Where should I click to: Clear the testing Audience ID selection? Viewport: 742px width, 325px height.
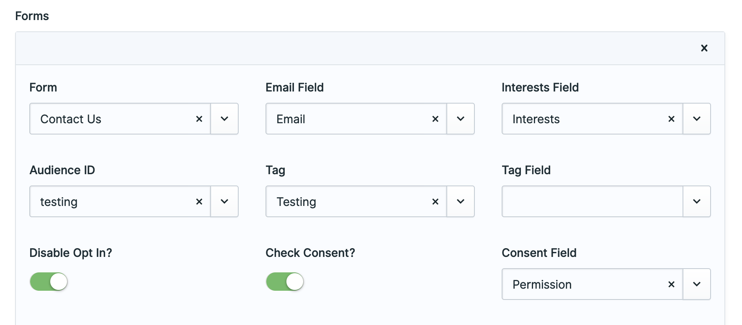tap(199, 202)
